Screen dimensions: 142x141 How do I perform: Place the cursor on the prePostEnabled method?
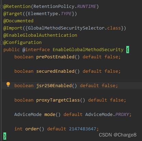point(55,57)
